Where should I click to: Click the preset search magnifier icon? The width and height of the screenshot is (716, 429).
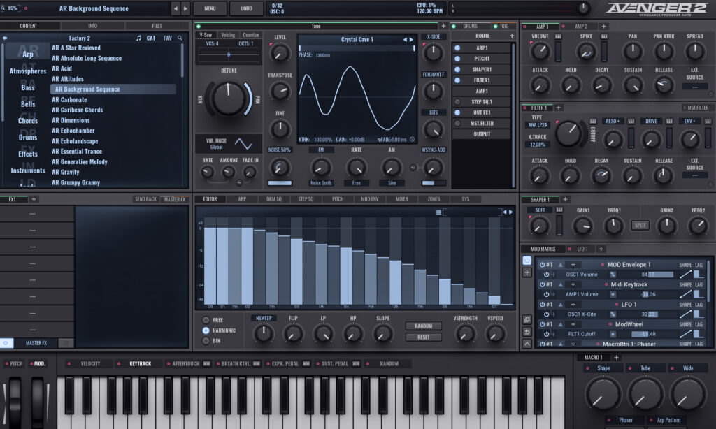click(x=180, y=38)
